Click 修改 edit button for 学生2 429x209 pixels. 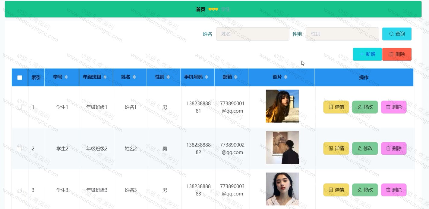tap(365, 148)
